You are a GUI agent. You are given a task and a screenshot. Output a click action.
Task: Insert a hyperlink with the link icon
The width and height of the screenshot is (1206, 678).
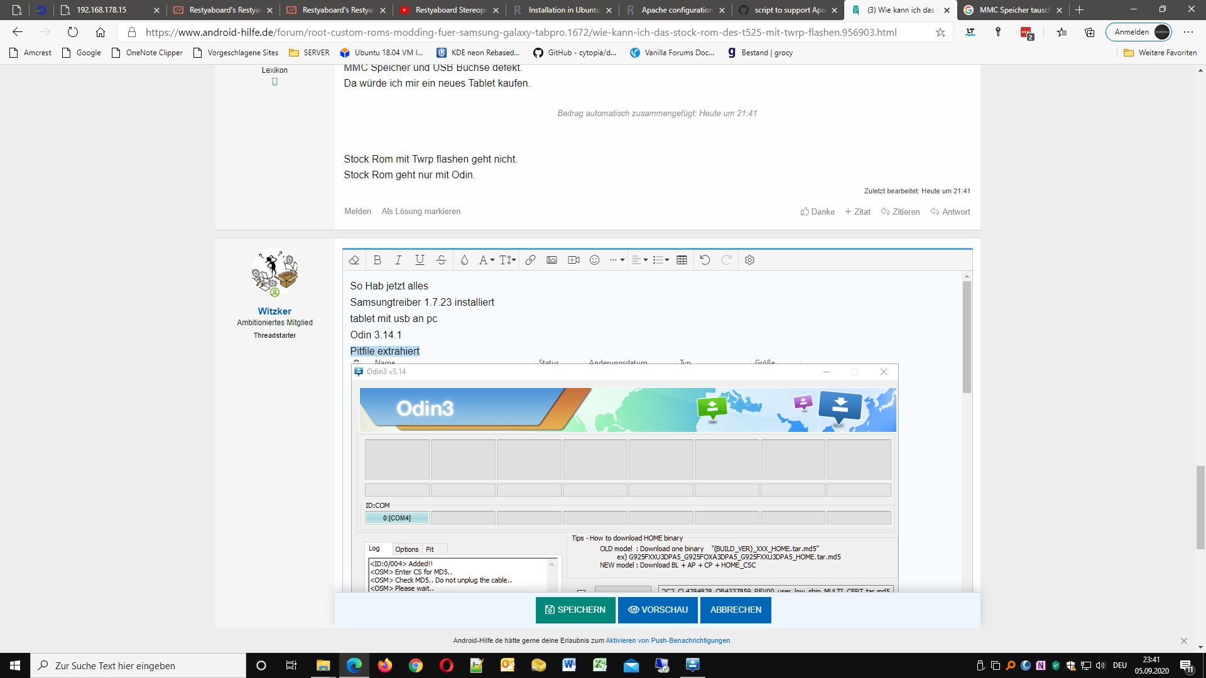(x=530, y=260)
